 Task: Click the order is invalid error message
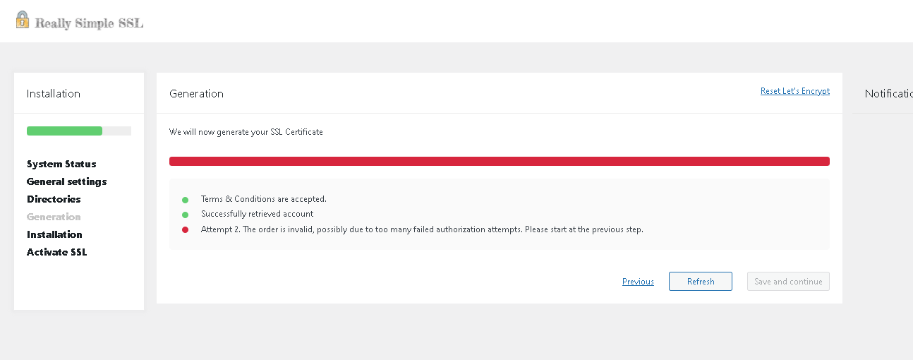422,229
